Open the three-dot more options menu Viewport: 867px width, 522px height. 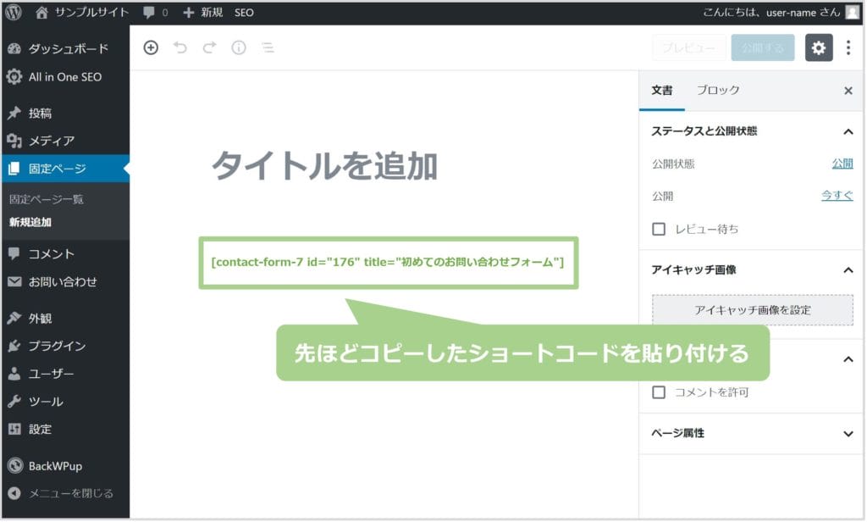click(848, 48)
